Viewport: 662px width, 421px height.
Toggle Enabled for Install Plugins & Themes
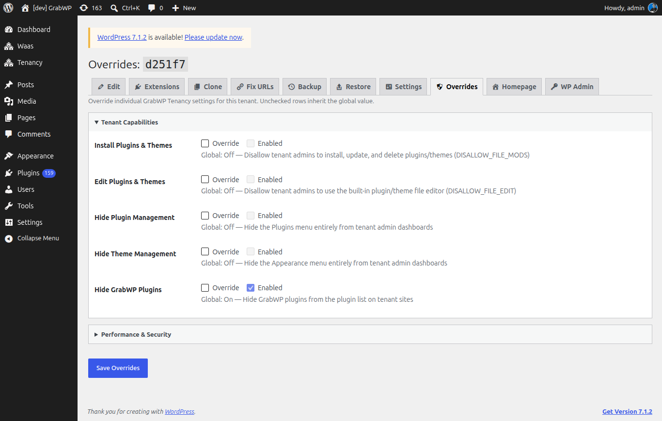[251, 143]
